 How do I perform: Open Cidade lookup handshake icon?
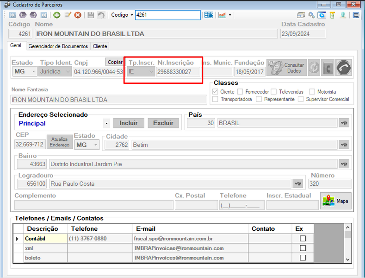coord(344,145)
